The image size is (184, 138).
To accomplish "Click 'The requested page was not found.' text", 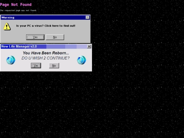I will click(x=18, y=10).
